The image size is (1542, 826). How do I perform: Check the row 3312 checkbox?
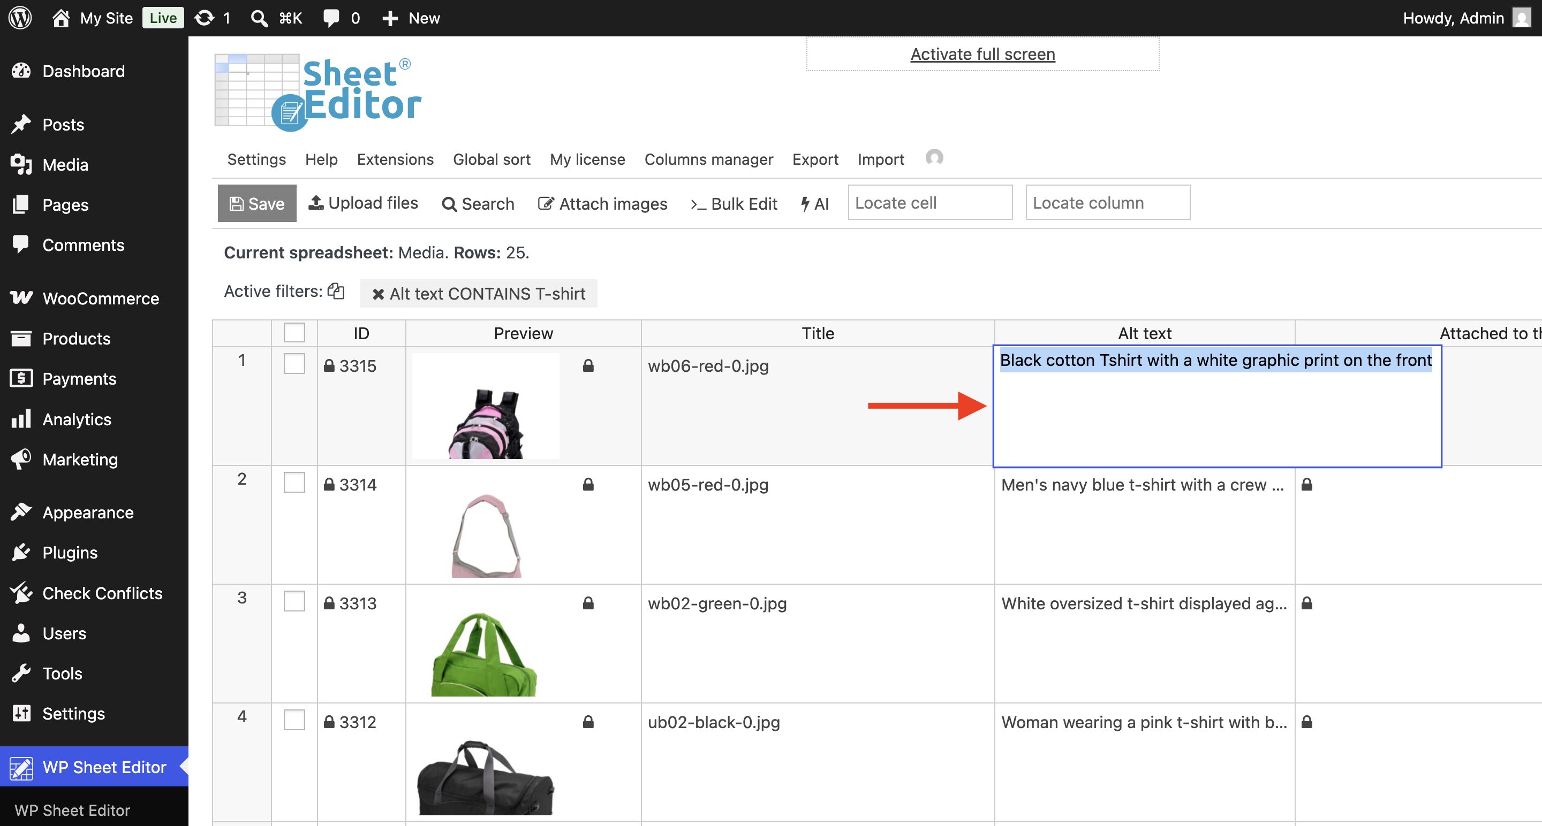pyautogui.click(x=294, y=720)
